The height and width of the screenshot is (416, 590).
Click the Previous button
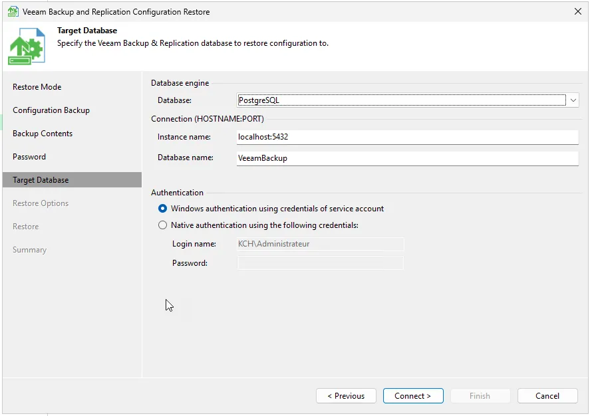click(346, 396)
